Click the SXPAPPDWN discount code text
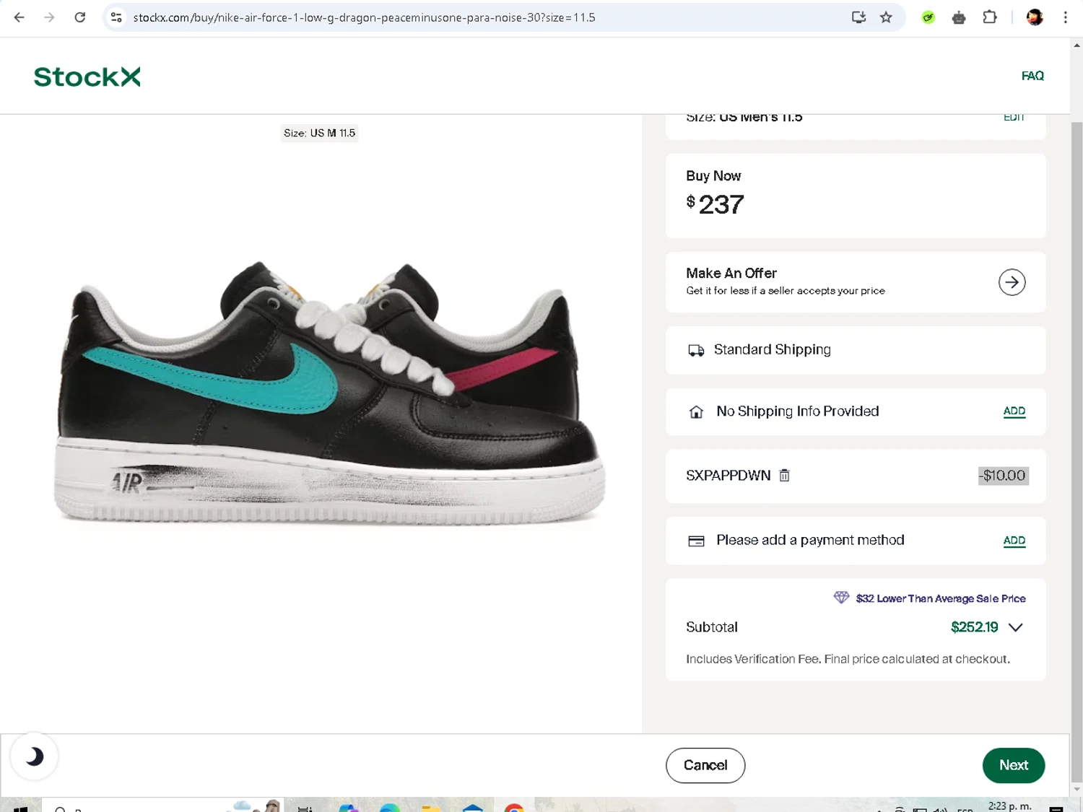1083x812 pixels. click(728, 475)
